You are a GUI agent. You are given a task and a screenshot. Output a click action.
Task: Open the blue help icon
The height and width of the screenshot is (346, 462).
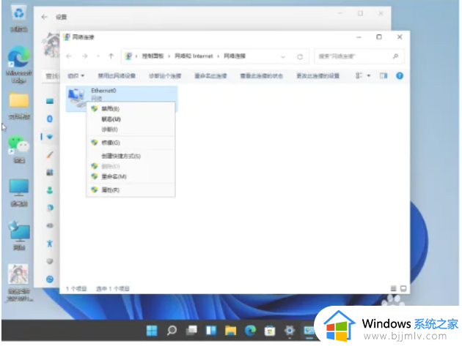click(x=400, y=76)
